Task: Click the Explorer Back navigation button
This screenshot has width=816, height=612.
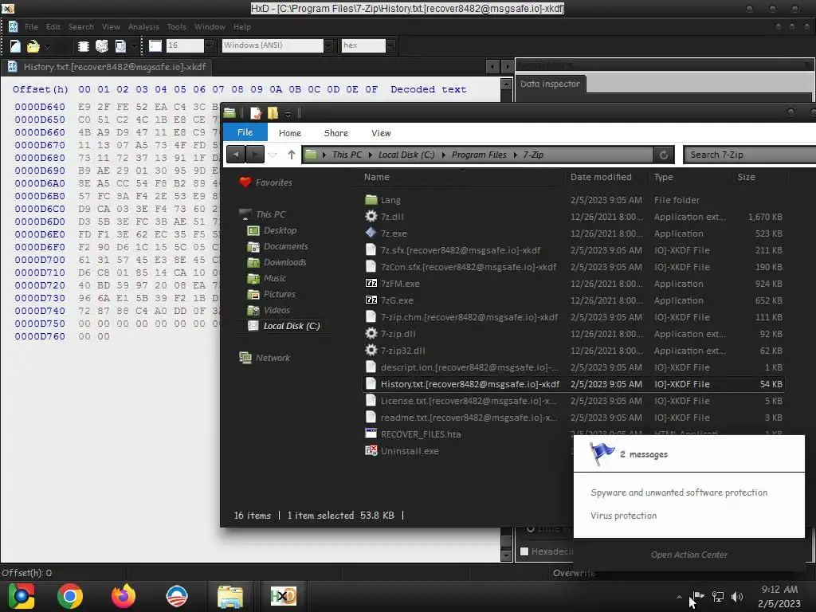Action: pyautogui.click(x=236, y=155)
